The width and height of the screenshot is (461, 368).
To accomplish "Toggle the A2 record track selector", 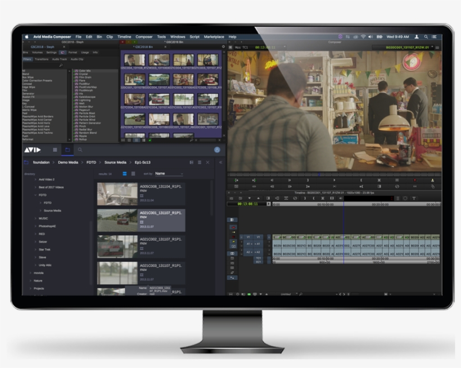I will coord(258,252).
